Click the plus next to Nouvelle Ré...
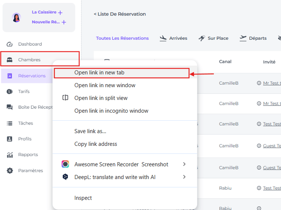 [x=64, y=22]
